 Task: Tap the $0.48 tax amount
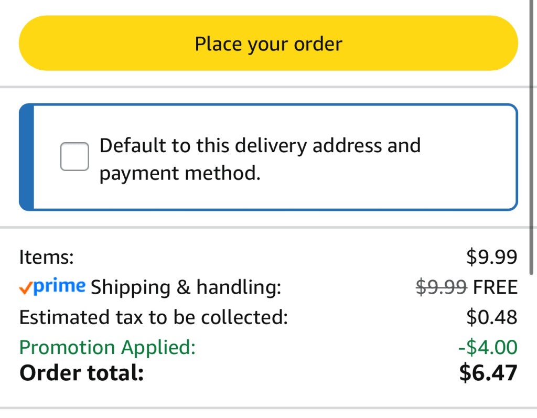pyautogui.click(x=491, y=317)
